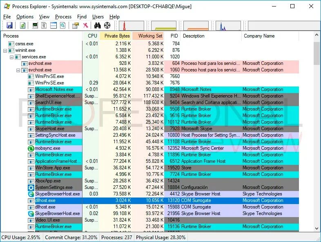The image size is (321, 242).
Task: Collapse the services.exe tree node
Action: coord(12,57)
